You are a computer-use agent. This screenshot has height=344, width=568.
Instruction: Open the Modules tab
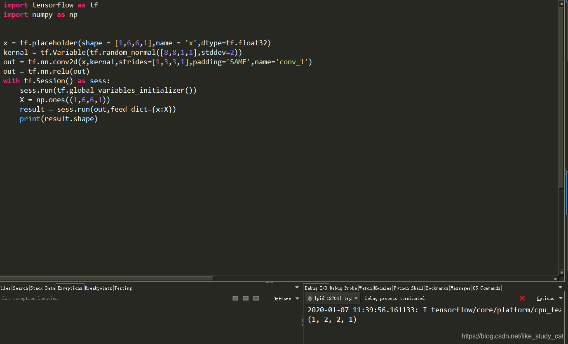383,288
